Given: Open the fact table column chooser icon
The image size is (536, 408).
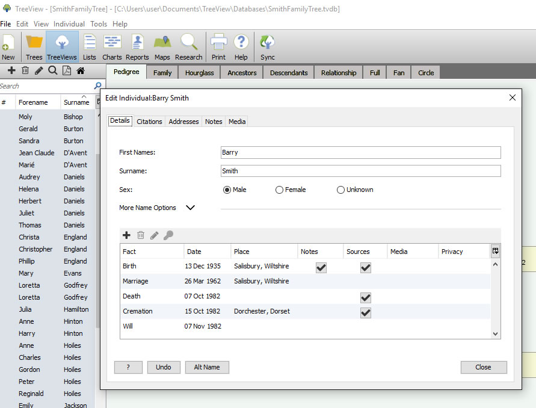Looking at the screenshot, I should click(495, 251).
